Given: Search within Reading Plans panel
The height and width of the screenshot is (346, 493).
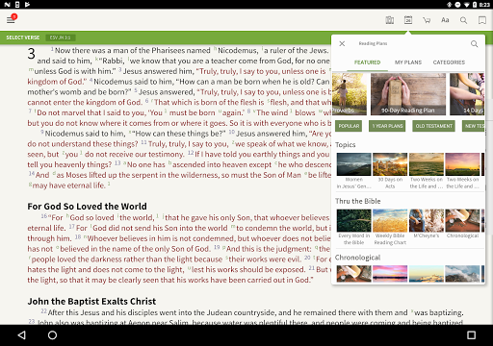Looking at the screenshot, I should pos(474,43).
